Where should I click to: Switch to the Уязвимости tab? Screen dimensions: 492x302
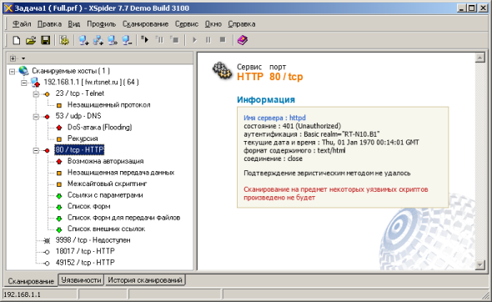tap(81, 279)
